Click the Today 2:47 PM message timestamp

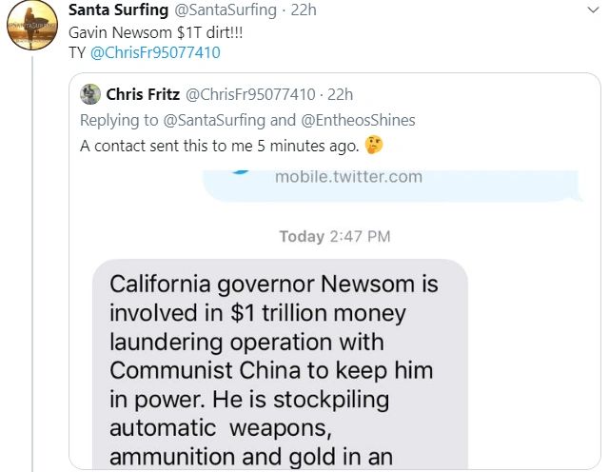334,236
